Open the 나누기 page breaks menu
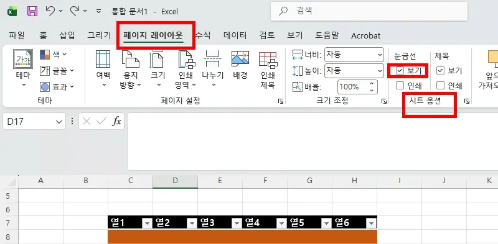Screen dimensions: 498x244 coord(213,68)
